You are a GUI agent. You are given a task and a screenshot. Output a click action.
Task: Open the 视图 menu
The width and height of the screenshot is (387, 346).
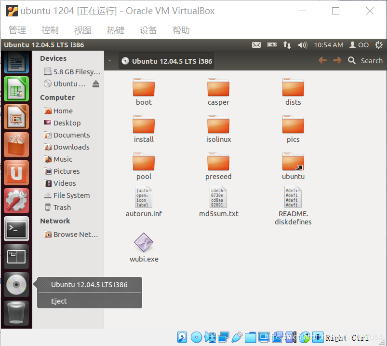coord(83,30)
